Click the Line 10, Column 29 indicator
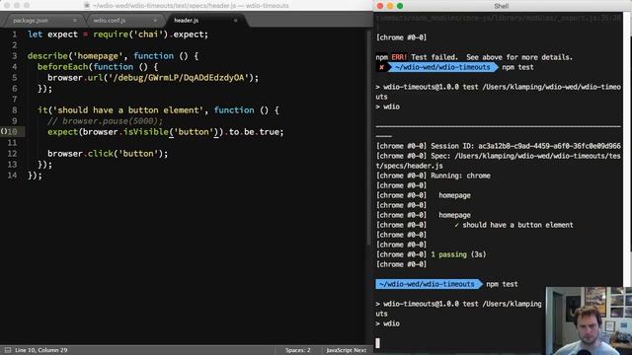 point(41,350)
